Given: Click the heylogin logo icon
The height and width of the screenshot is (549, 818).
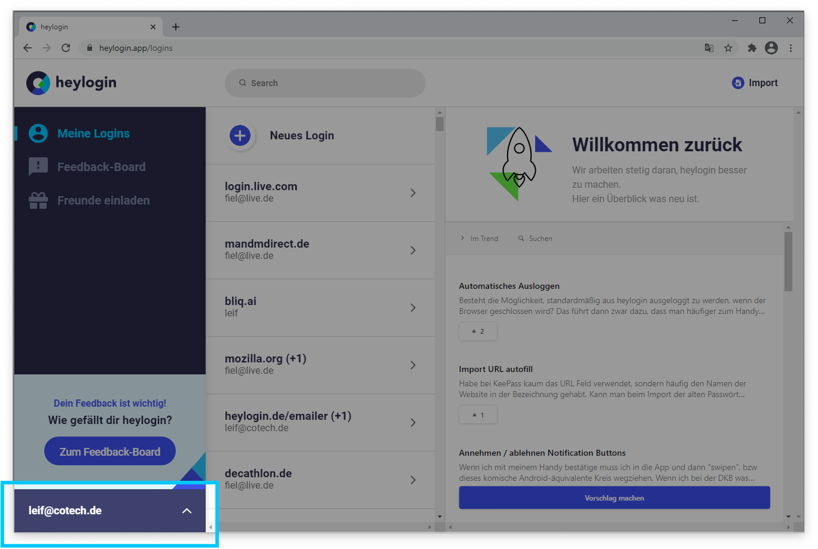Looking at the screenshot, I should [x=38, y=83].
